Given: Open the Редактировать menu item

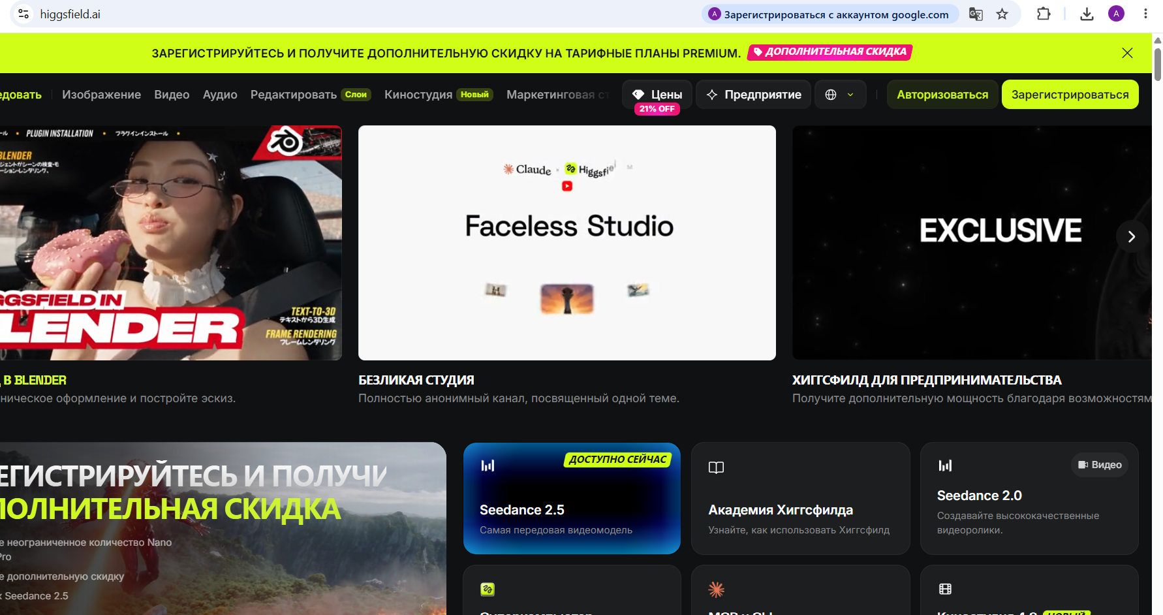Looking at the screenshot, I should click(x=294, y=95).
